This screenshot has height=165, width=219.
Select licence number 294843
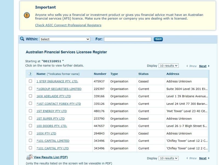[99, 134]
